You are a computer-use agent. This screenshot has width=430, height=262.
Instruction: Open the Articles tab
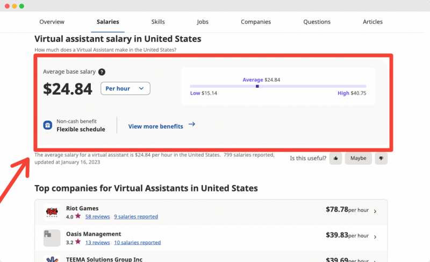372,22
